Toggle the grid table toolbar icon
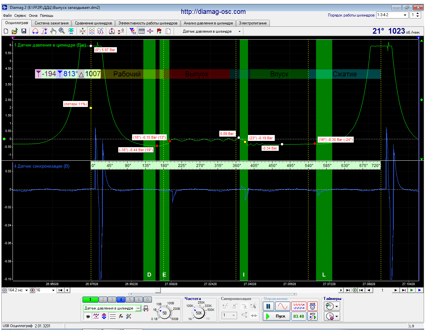The height and width of the screenshot is (330, 428). [142, 31]
